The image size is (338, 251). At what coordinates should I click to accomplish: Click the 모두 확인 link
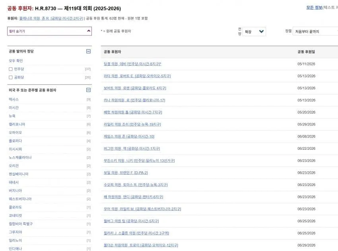click(x=16, y=61)
